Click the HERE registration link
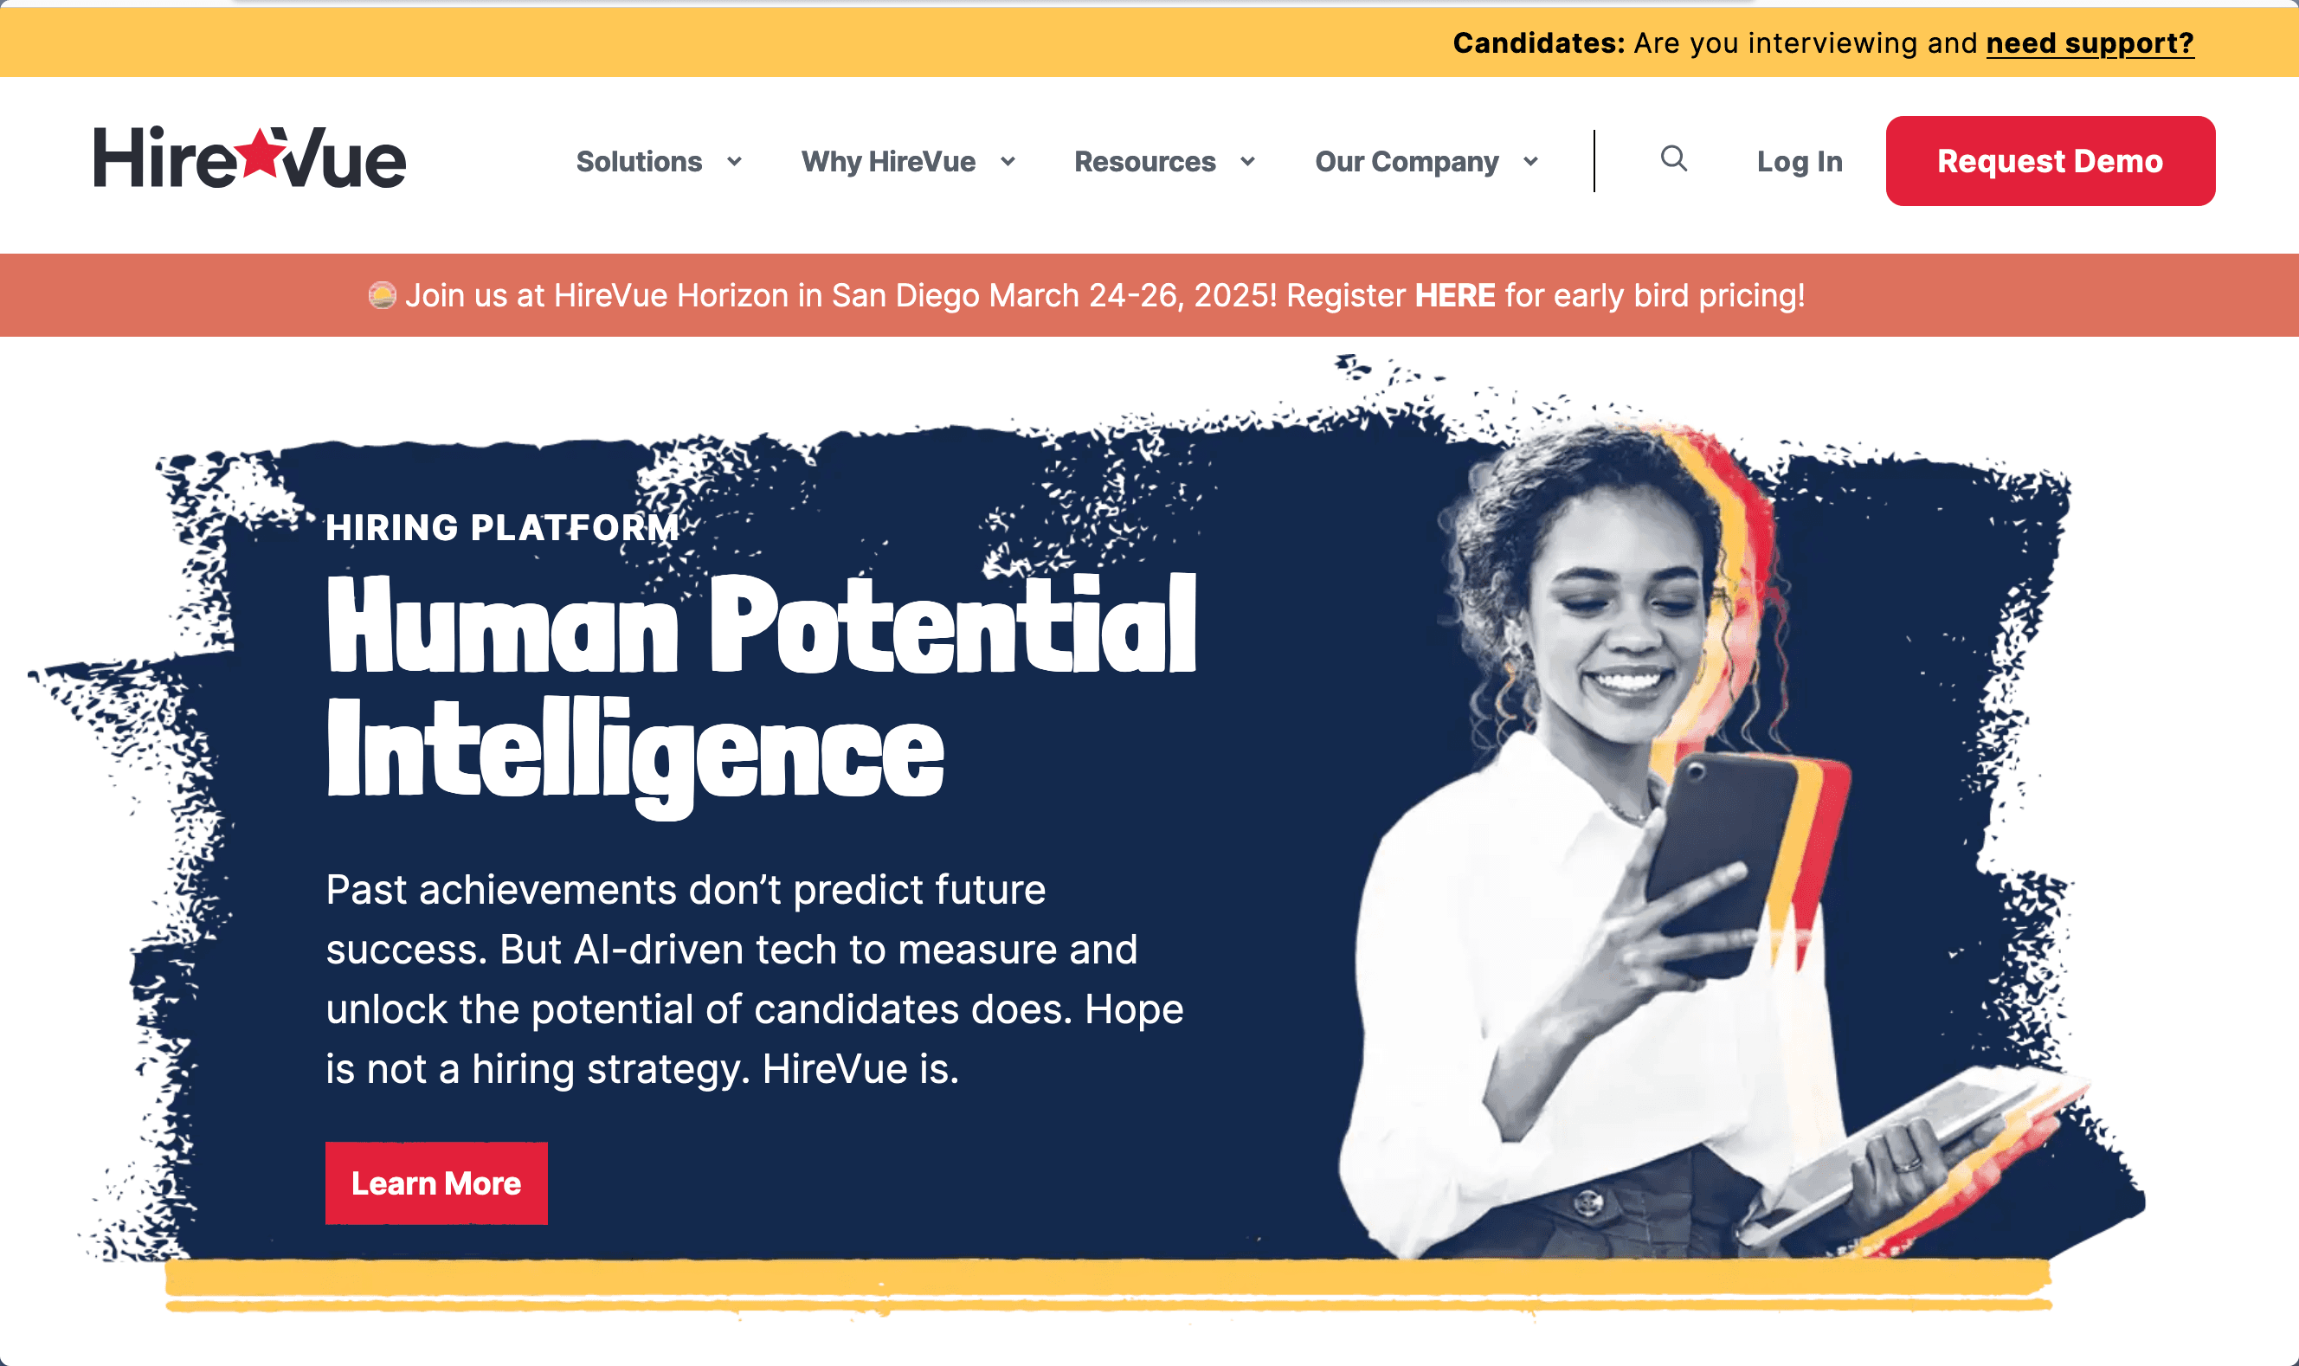The width and height of the screenshot is (2299, 1366). coord(1454,295)
